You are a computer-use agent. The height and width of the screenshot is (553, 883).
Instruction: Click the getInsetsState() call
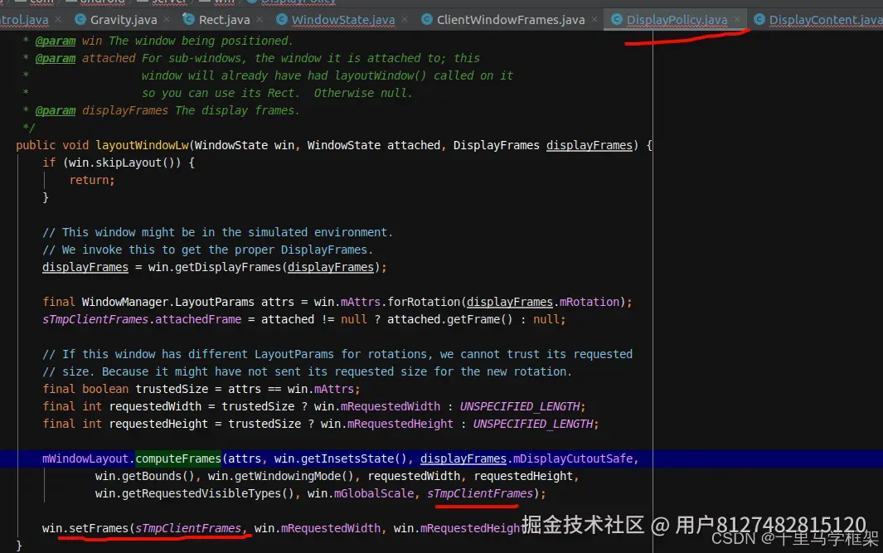(353, 459)
